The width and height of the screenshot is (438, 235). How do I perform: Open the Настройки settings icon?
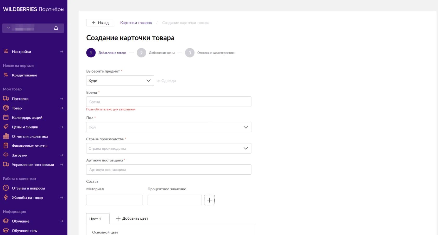coord(6,51)
